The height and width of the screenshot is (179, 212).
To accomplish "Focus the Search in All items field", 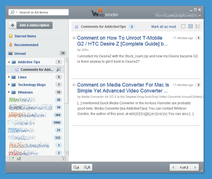I will click(x=38, y=12).
